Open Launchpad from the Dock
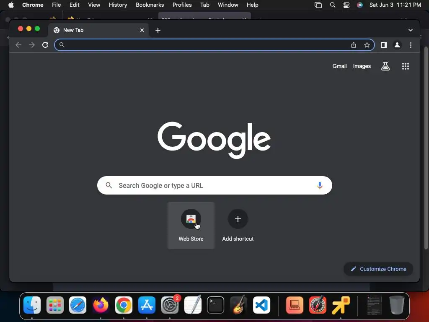429x322 pixels. (55, 305)
